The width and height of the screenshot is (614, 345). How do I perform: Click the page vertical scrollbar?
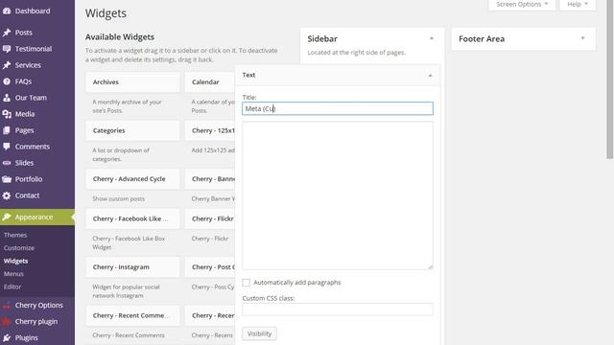(610, 79)
